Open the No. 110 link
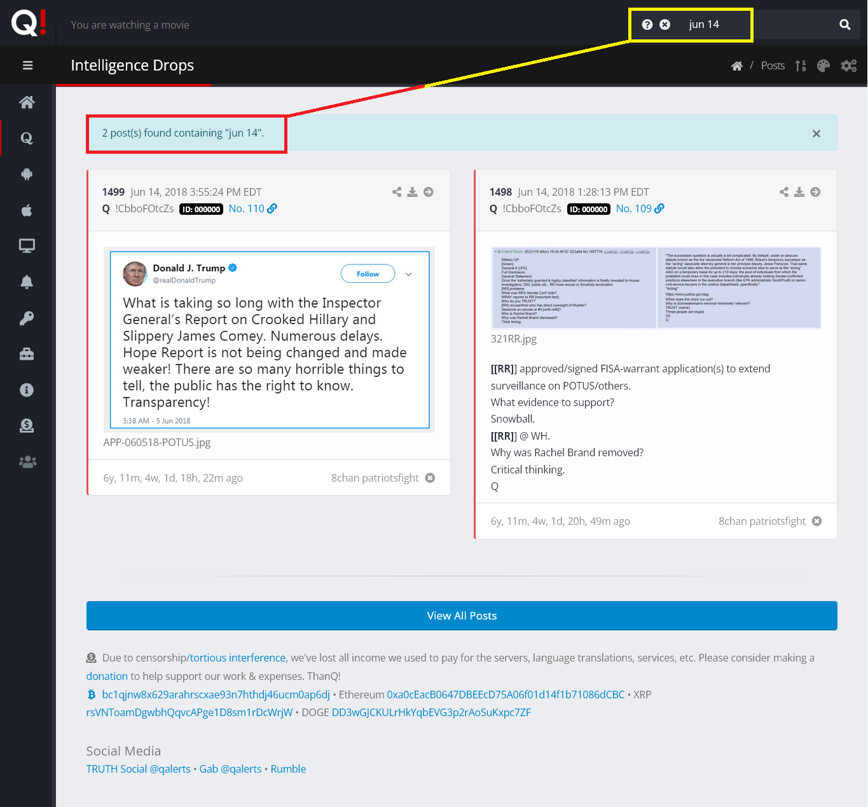 pos(252,208)
